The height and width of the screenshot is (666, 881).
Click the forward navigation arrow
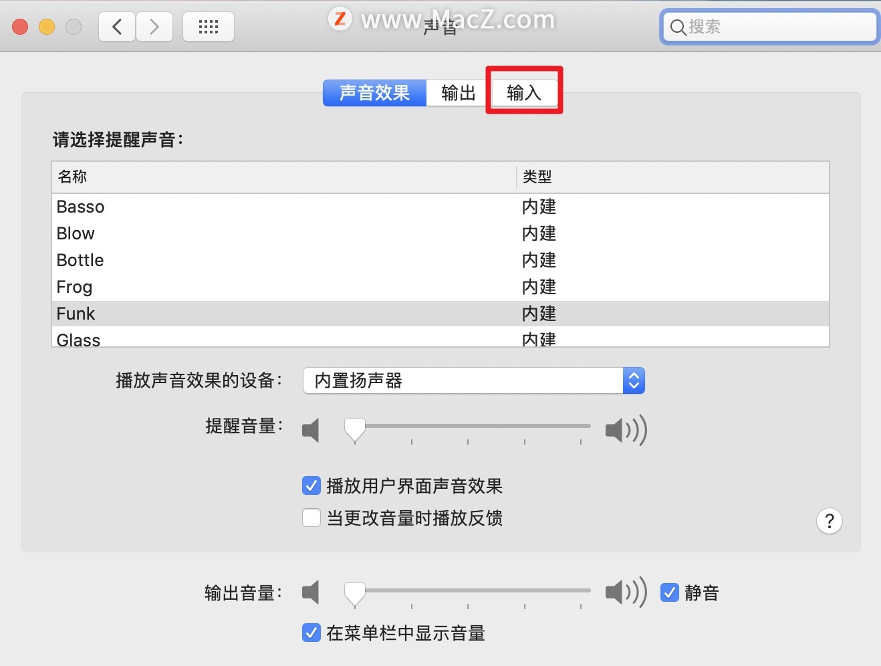click(x=154, y=27)
